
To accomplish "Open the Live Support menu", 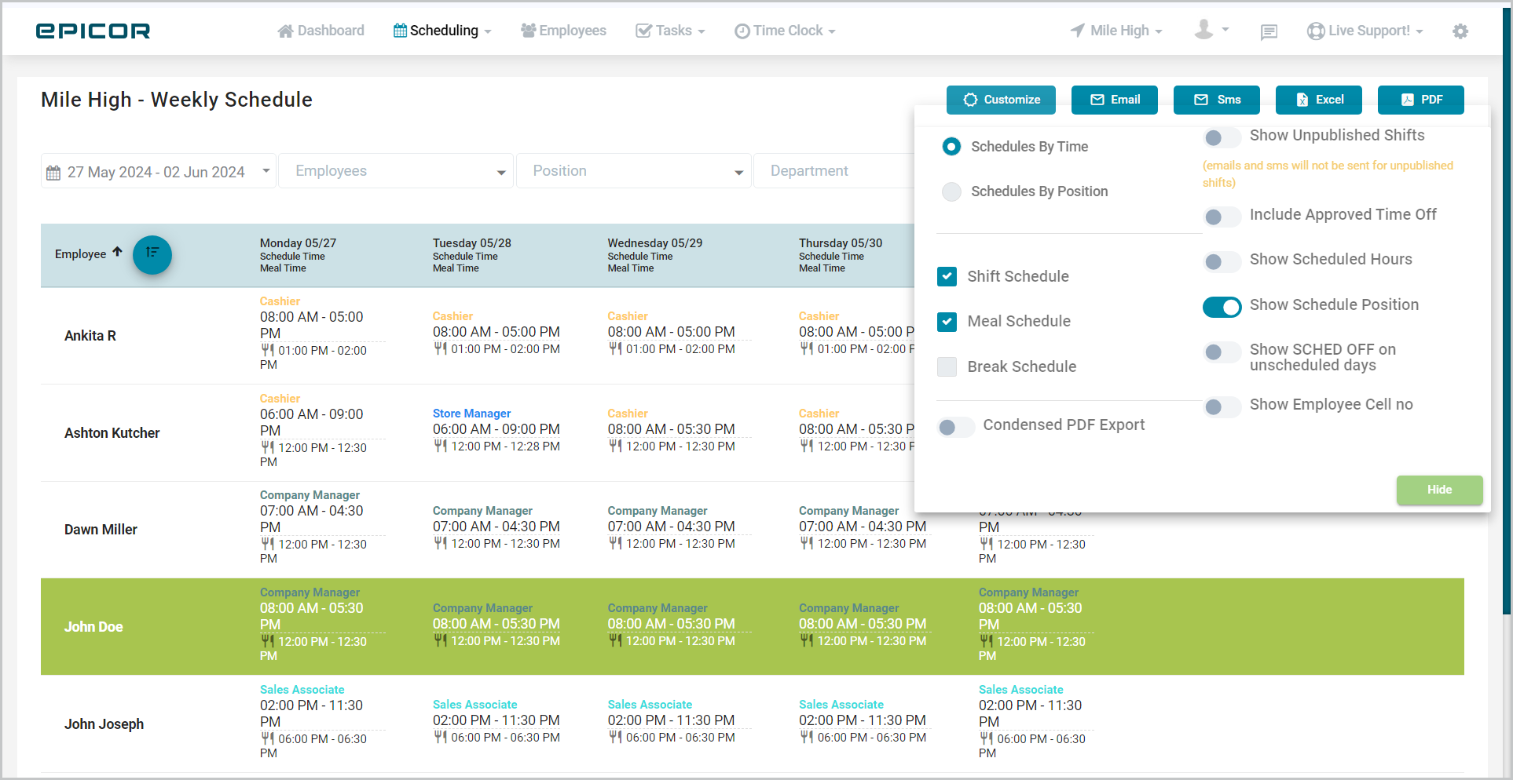I will (x=1365, y=31).
